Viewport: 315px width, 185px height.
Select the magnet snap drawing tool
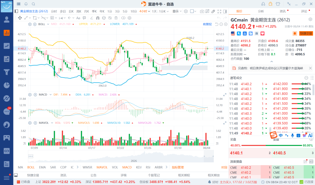(98, 18)
